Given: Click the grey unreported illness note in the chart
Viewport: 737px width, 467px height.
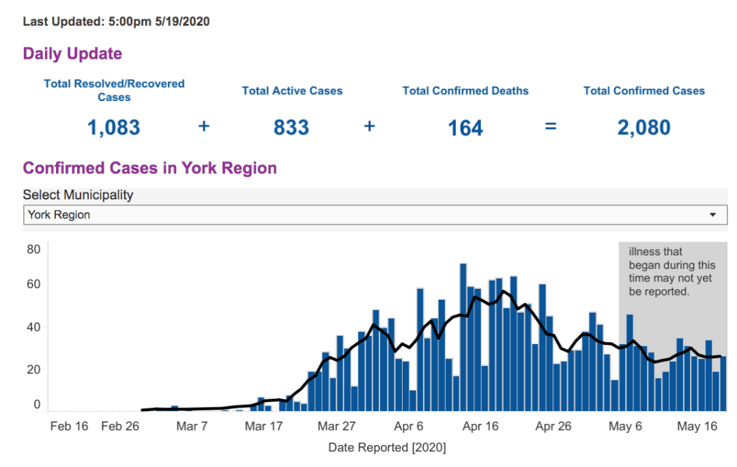Looking at the screenshot, I should click(672, 272).
